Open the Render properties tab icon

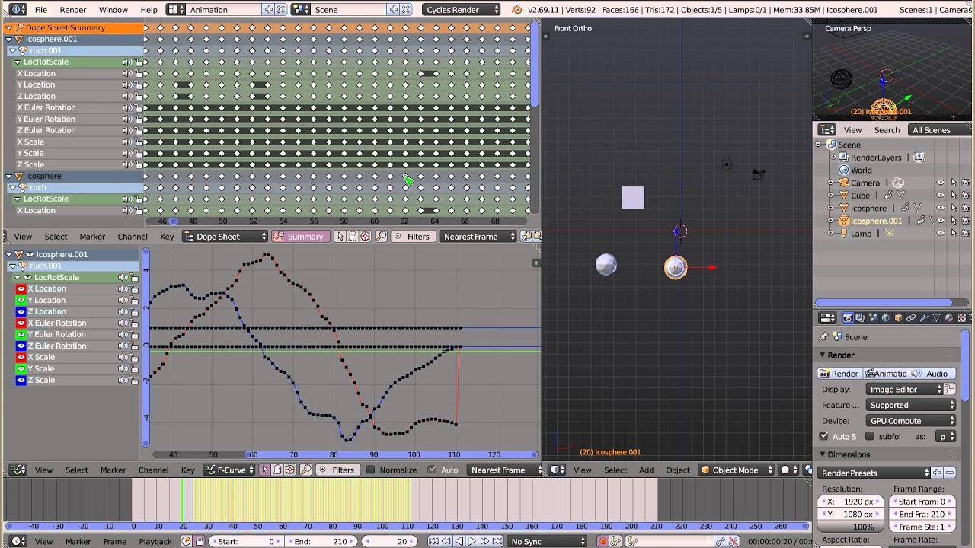pyautogui.click(x=847, y=318)
